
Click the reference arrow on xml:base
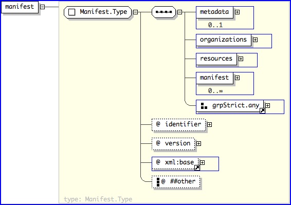click(197, 167)
